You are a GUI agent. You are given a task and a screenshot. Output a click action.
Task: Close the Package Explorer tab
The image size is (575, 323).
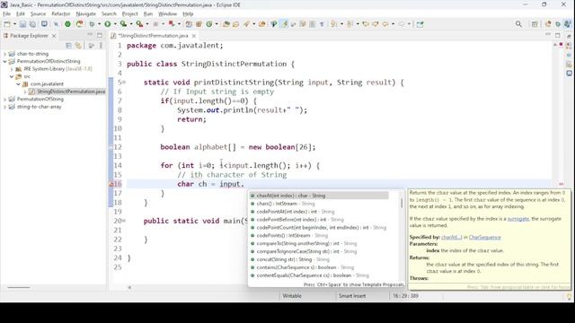coord(54,36)
